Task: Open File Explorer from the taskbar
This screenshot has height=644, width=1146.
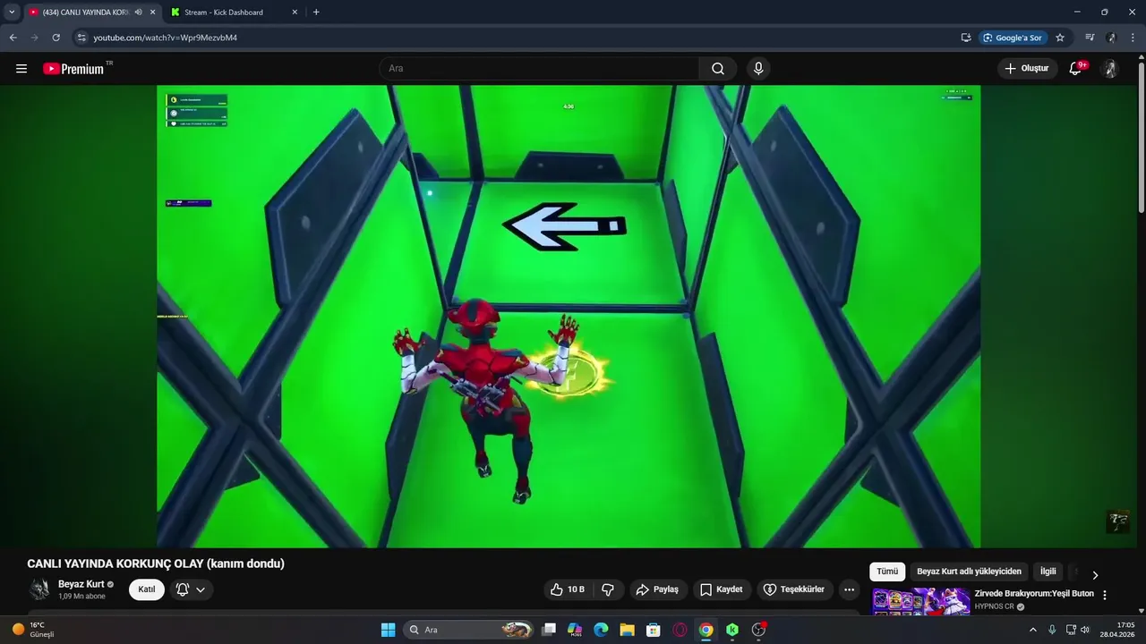Action: point(627,630)
